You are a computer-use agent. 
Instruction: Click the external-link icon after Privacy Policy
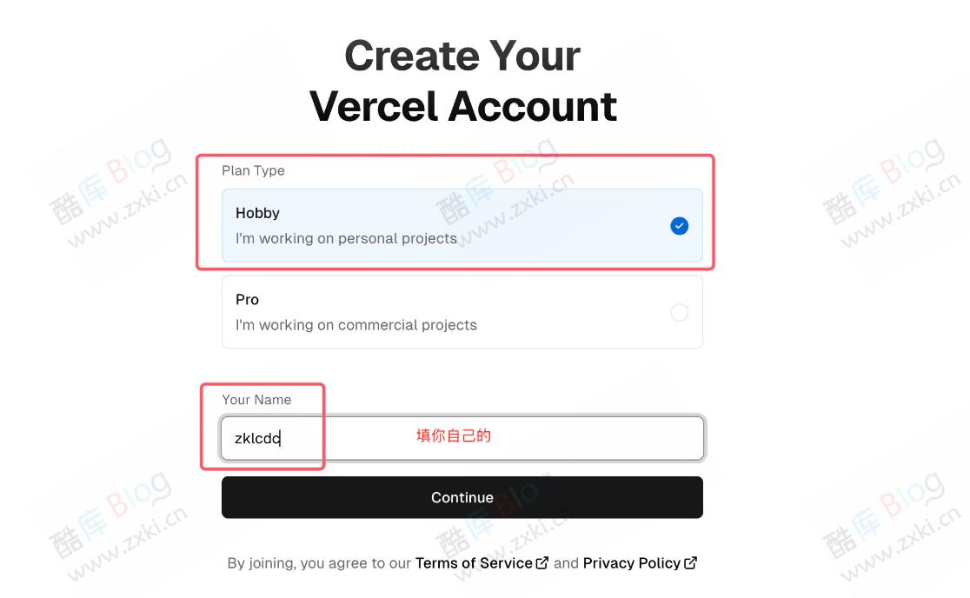(x=691, y=562)
